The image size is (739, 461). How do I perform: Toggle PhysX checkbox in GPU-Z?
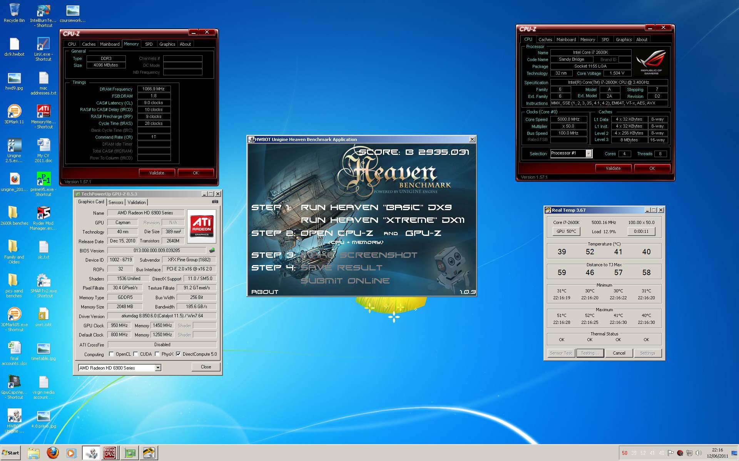[157, 354]
